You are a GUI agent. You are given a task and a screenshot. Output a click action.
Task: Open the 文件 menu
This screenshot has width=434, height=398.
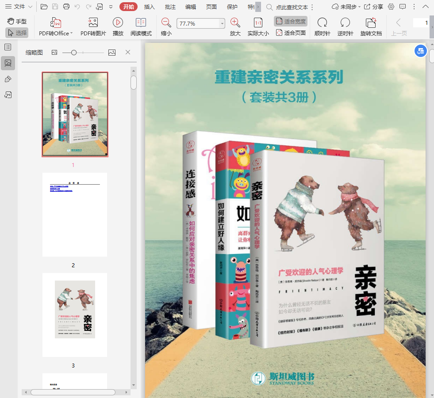[19, 7]
